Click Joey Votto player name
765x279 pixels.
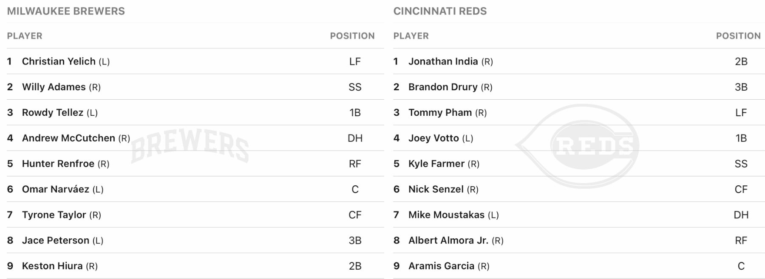click(433, 138)
